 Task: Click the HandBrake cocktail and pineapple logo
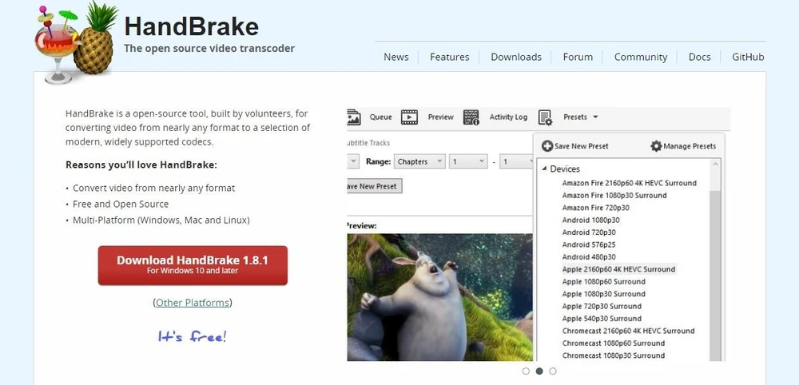point(77,43)
